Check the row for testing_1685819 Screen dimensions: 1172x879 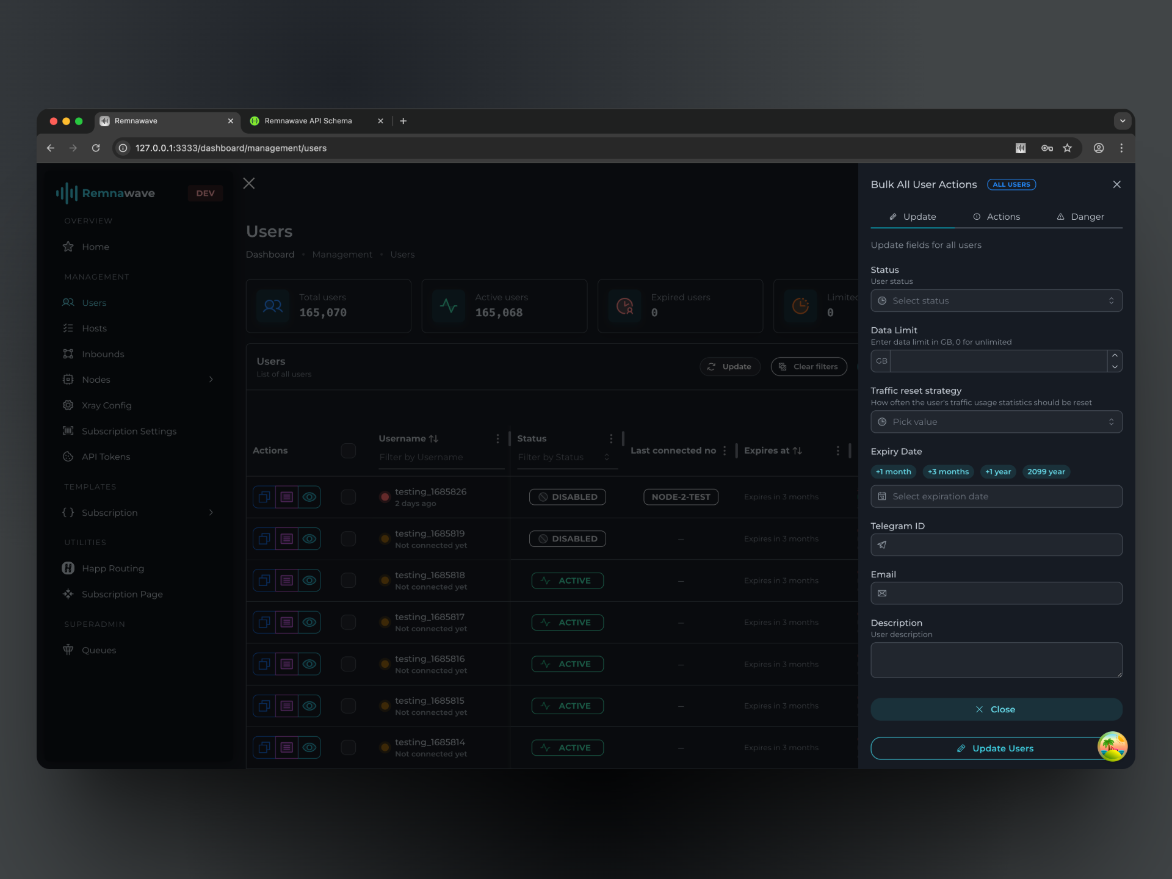click(x=349, y=538)
